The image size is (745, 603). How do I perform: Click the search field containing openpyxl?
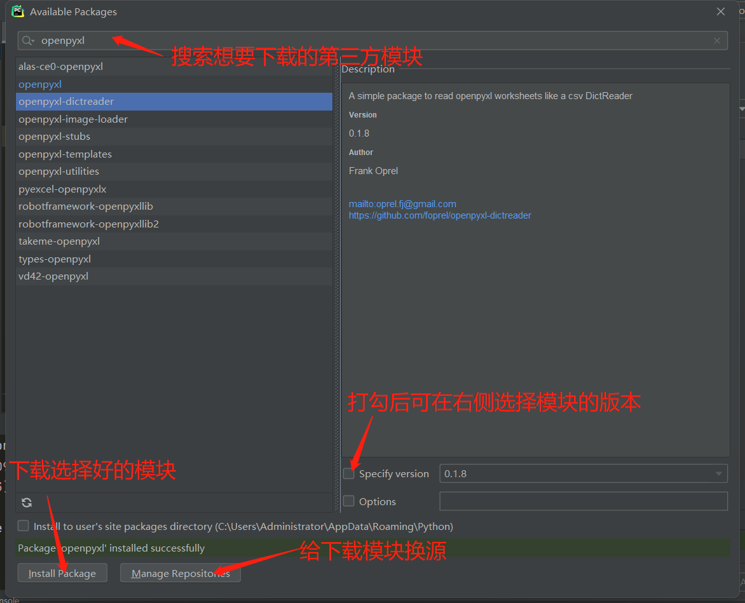pyautogui.click(x=372, y=41)
